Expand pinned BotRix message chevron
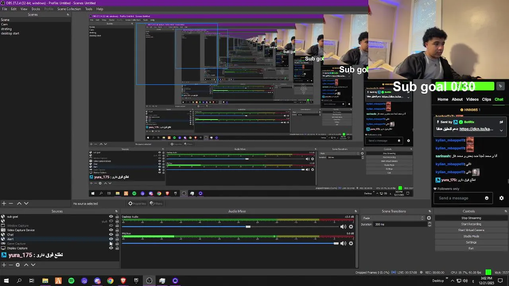Screen dimensions: 509x286 point(501,130)
